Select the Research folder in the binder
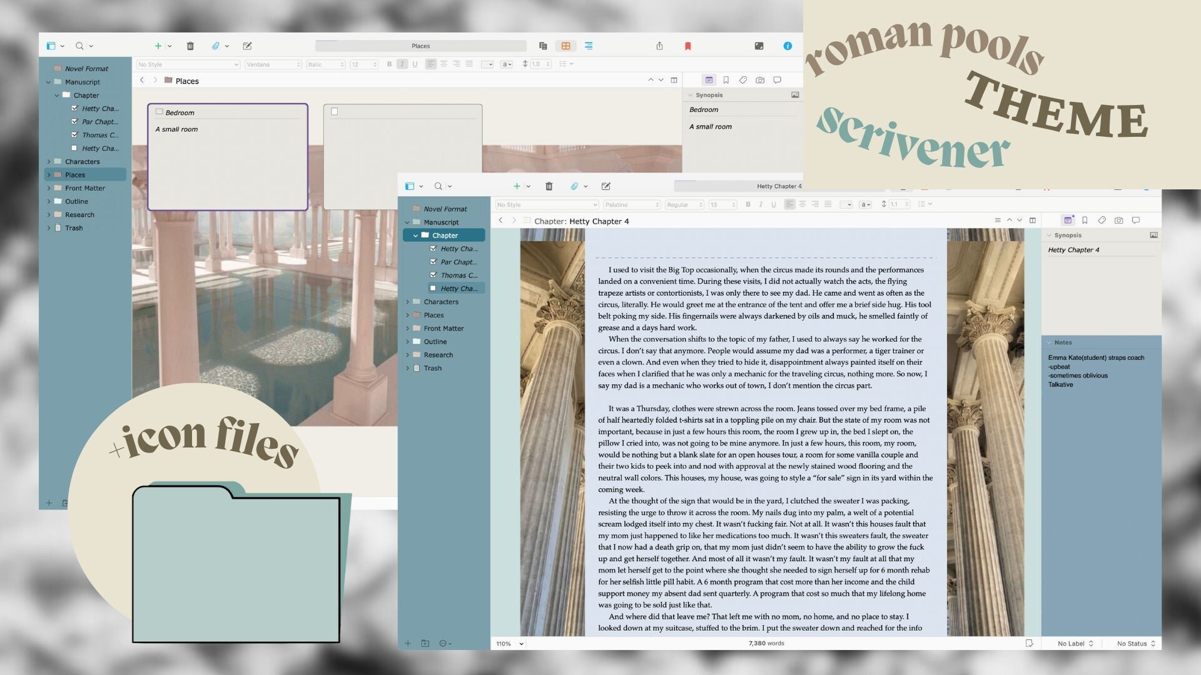Viewport: 1201px width, 675px height. click(x=438, y=354)
